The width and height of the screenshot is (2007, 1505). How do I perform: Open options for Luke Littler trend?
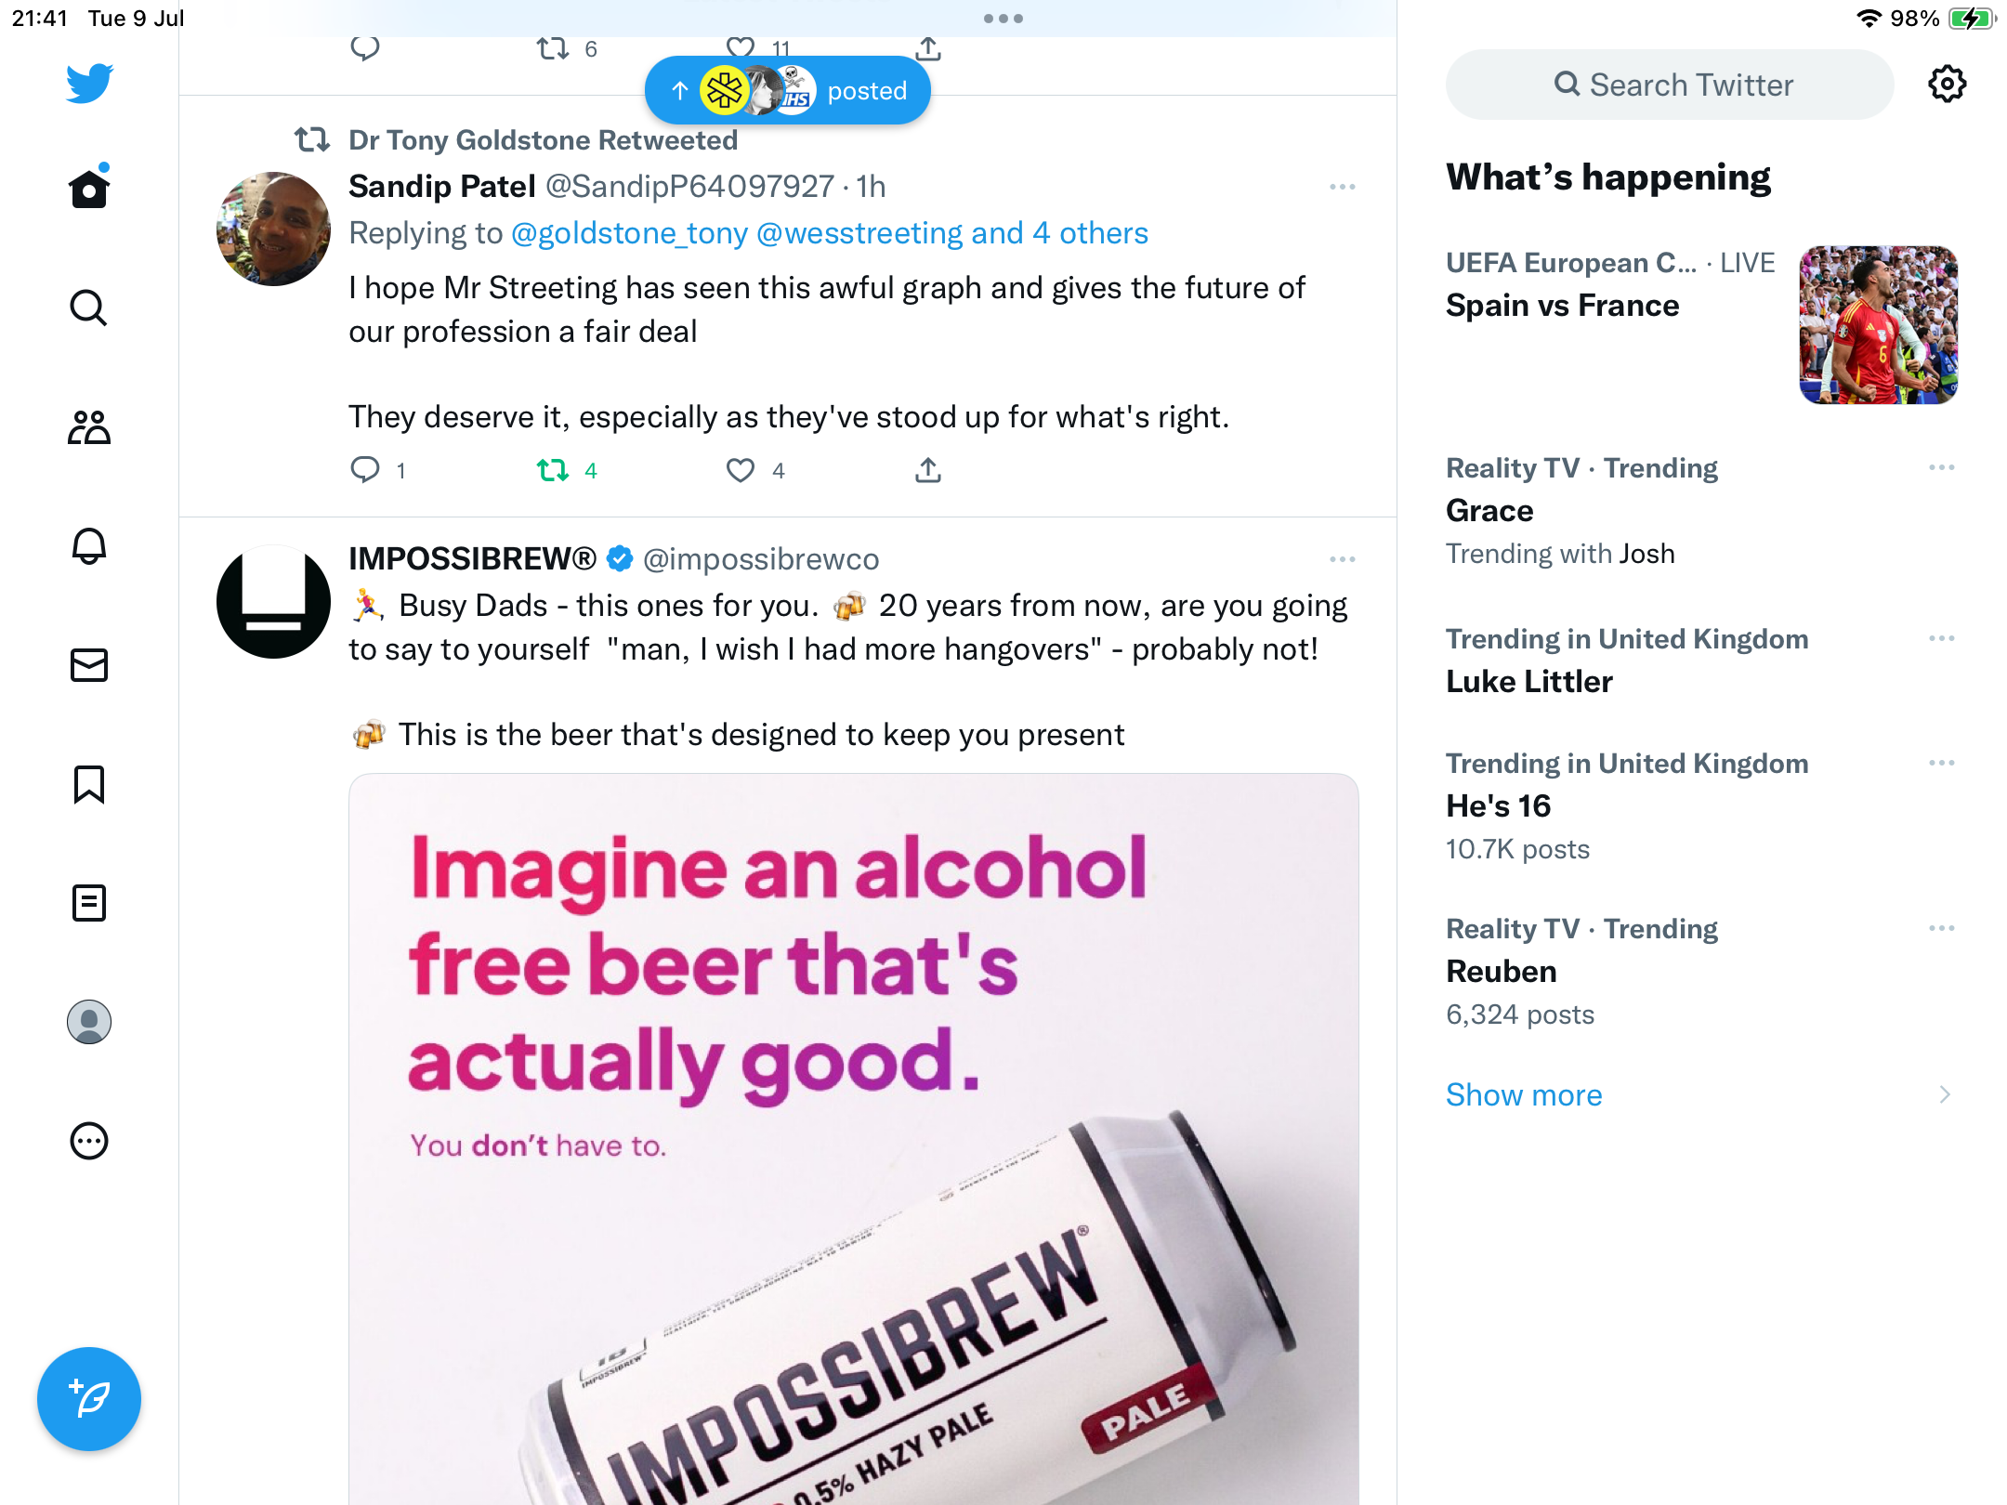tap(1941, 638)
